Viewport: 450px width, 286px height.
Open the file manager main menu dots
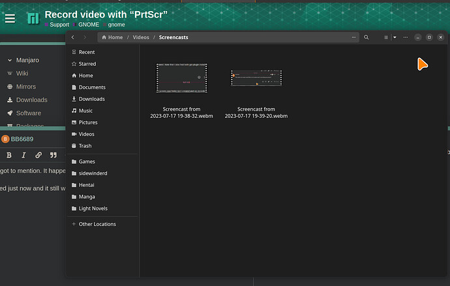pos(406,37)
